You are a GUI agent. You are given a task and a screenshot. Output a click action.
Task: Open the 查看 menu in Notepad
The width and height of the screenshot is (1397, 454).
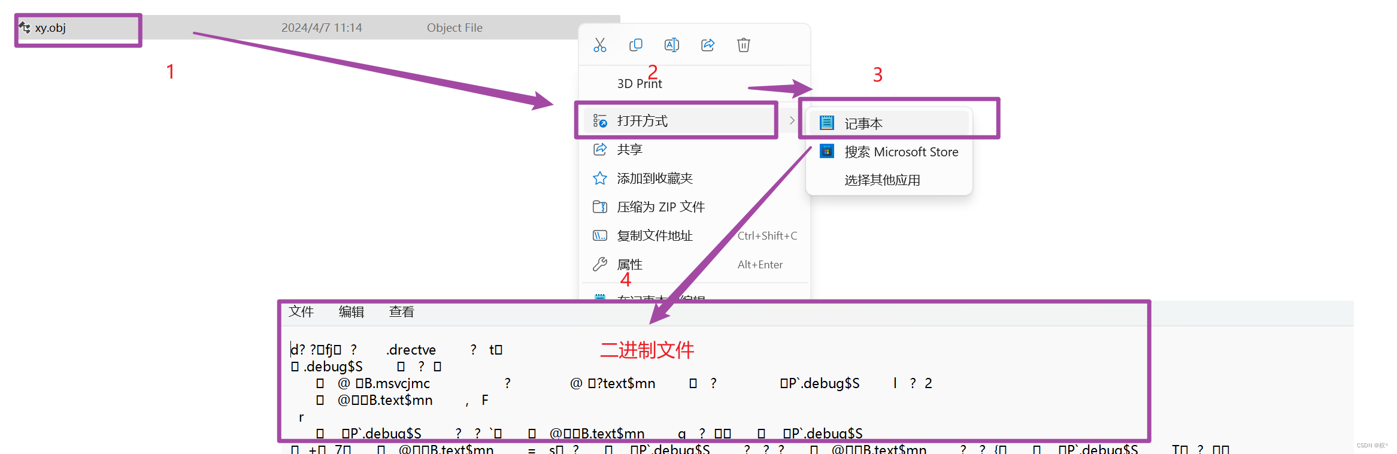[x=401, y=311]
